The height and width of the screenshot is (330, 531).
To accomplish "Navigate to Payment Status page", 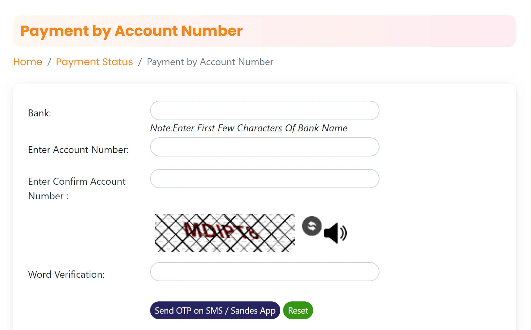I will point(94,62).
